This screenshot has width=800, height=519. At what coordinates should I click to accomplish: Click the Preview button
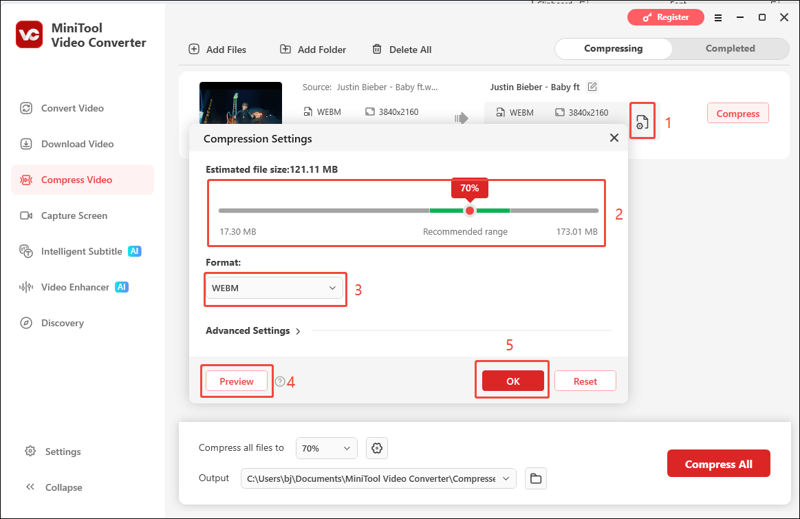pyautogui.click(x=236, y=381)
